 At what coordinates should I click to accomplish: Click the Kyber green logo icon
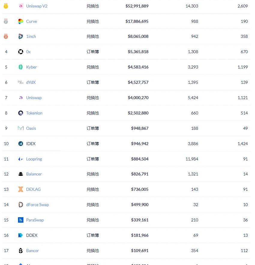[21, 67]
